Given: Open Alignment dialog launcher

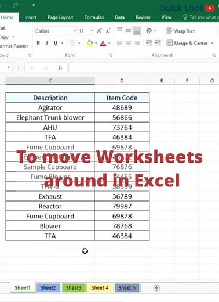Looking at the screenshot, I should pos(214,55).
